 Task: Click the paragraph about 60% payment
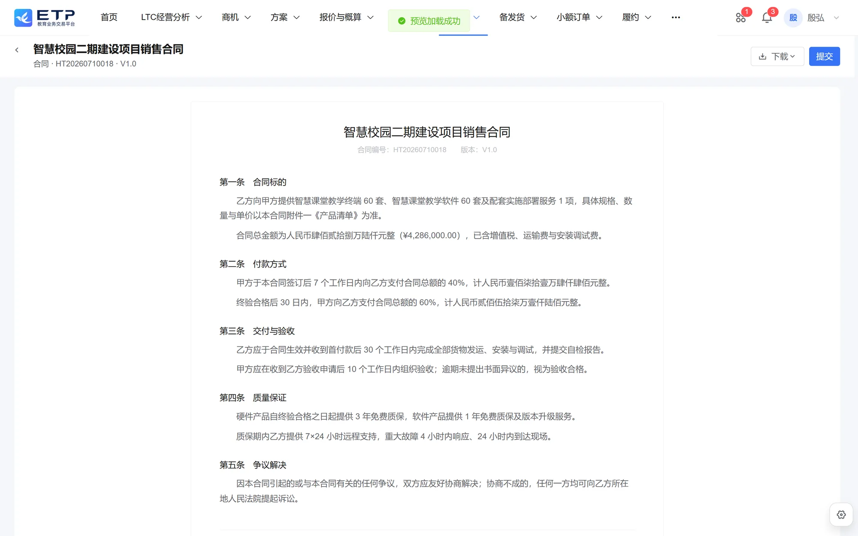tap(410, 303)
